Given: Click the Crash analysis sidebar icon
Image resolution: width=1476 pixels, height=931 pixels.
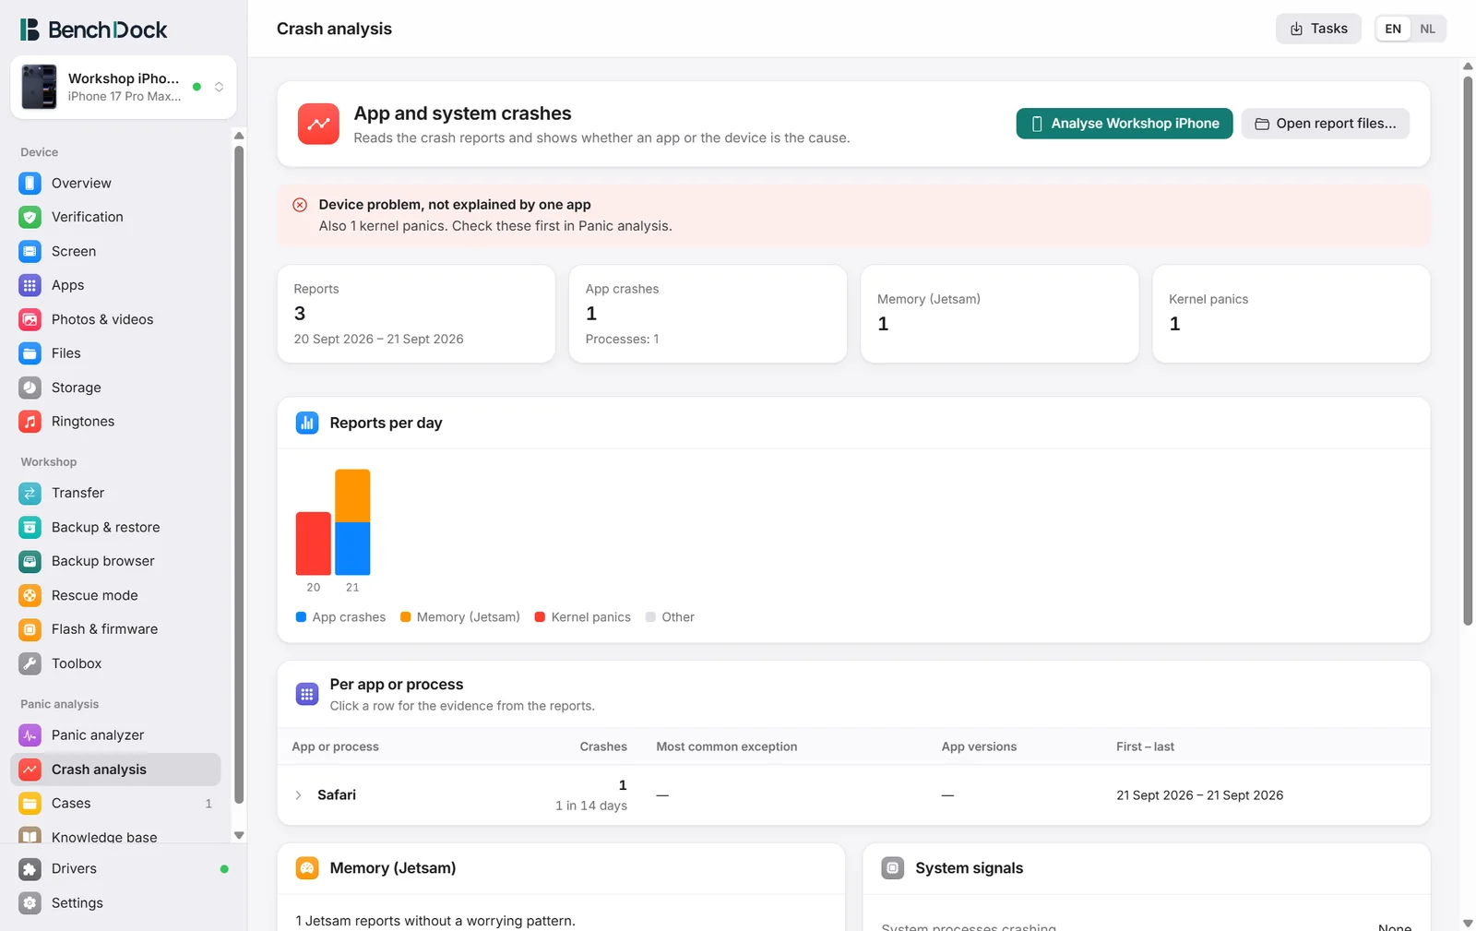Looking at the screenshot, I should [x=30, y=770].
